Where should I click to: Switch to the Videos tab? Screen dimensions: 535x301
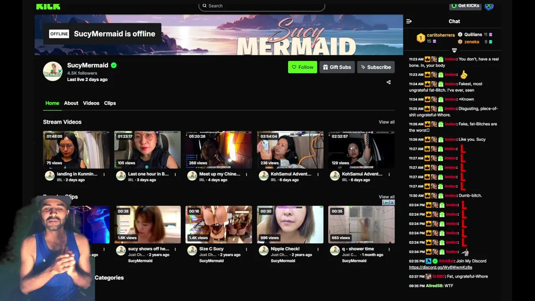[x=91, y=103]
